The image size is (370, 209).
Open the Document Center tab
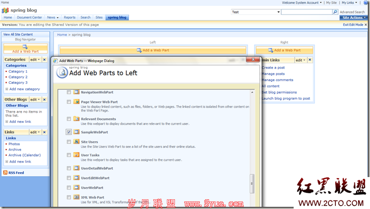[x=29, y=17]
